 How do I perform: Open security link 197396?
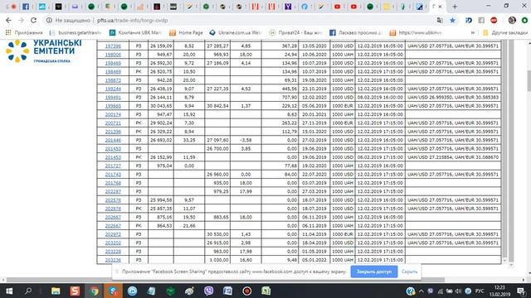(x=113, y=46)
